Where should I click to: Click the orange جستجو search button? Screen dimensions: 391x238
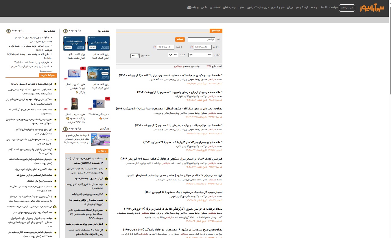(180, 39)
